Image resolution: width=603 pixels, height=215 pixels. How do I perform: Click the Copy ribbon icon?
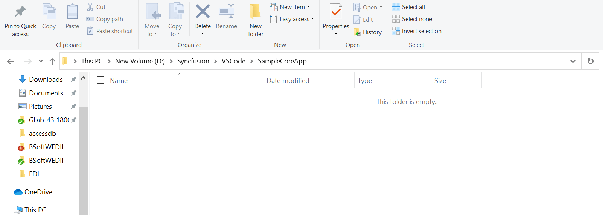(49, 12)
